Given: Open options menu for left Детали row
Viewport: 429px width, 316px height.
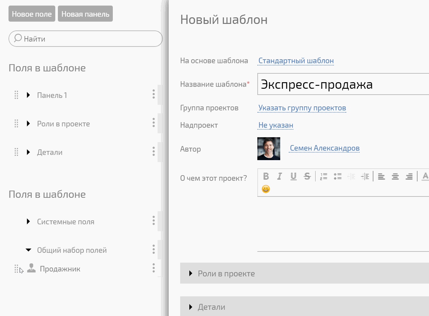Looking at the screenshot, I should tap(153, 151).
